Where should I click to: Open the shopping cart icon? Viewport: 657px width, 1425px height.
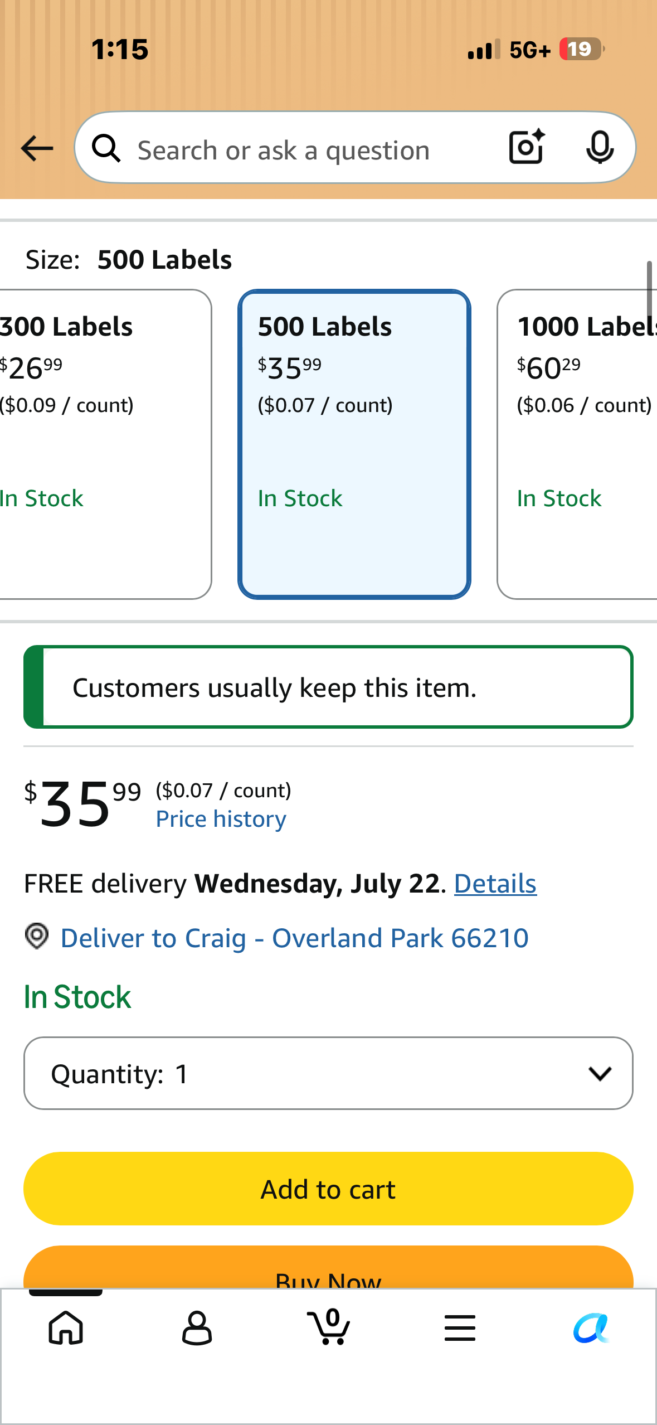tap(328, 1326)
